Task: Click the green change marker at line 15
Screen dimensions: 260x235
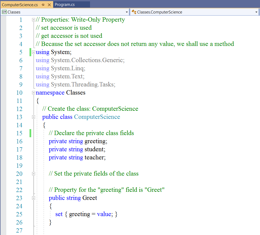Action: (x=30, y=133)
